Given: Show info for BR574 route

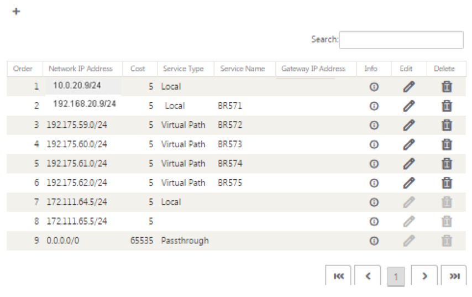Looking at the screenshot, I should click(374, 164).
